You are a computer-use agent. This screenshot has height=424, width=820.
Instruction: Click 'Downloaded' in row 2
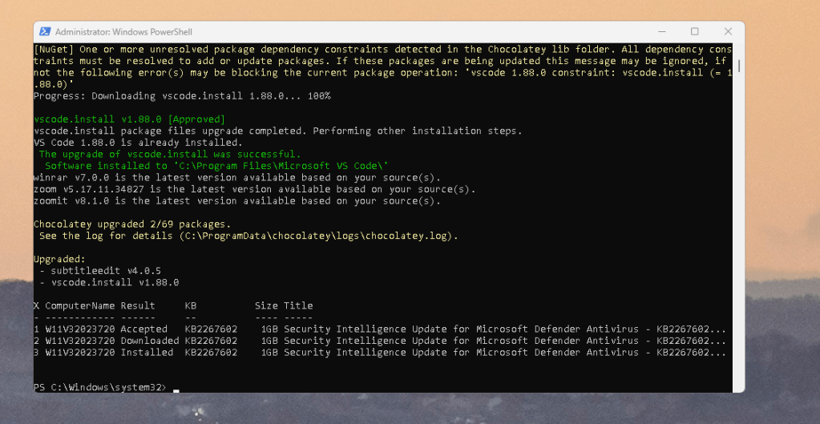(x=150, y=341)
